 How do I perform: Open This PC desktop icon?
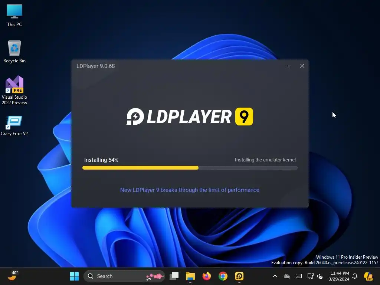click(x=14, y=16)
